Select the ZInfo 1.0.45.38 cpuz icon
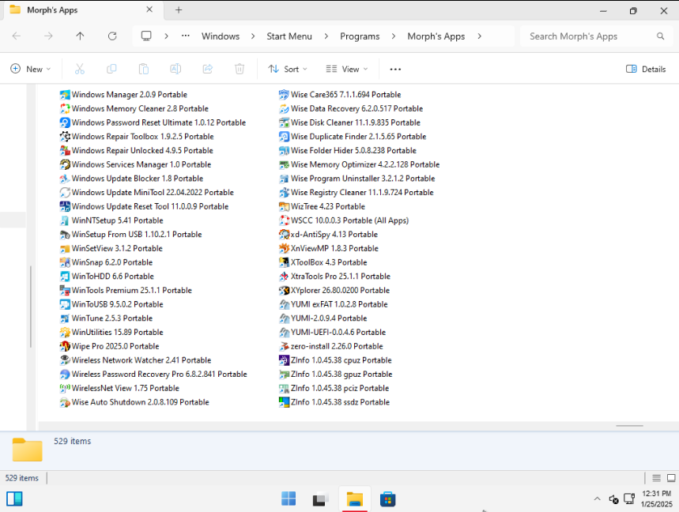679x512 pixels. point(284,360)
